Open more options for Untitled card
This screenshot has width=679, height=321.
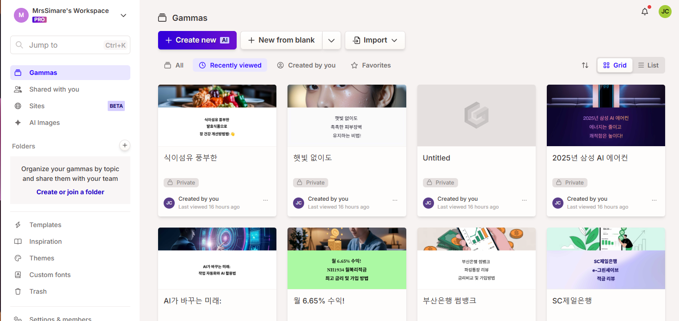click(x=524, y=200)
